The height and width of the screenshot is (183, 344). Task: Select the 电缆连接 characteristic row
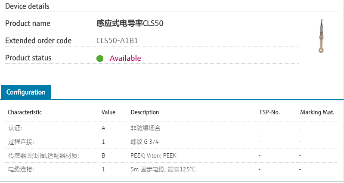tap(21, 169)
